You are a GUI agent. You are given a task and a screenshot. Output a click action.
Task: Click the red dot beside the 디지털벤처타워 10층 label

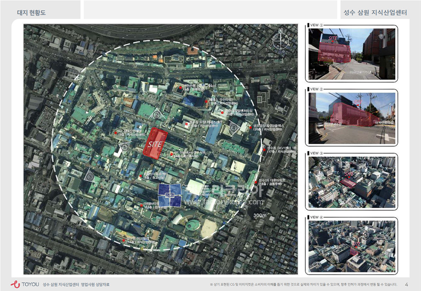tap(222, 112)
